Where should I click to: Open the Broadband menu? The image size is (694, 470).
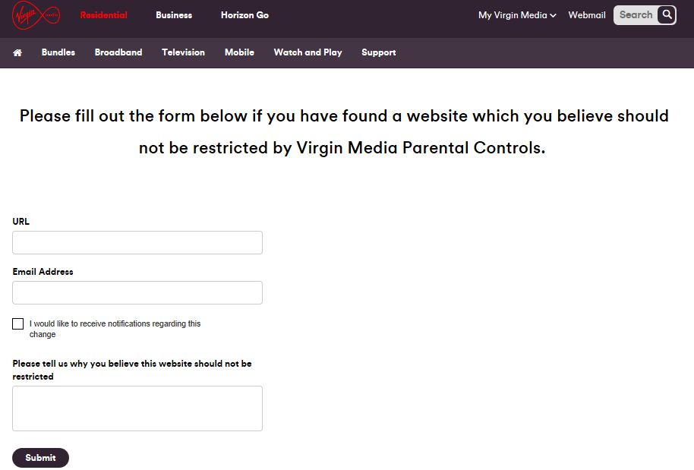pos(118,52)
